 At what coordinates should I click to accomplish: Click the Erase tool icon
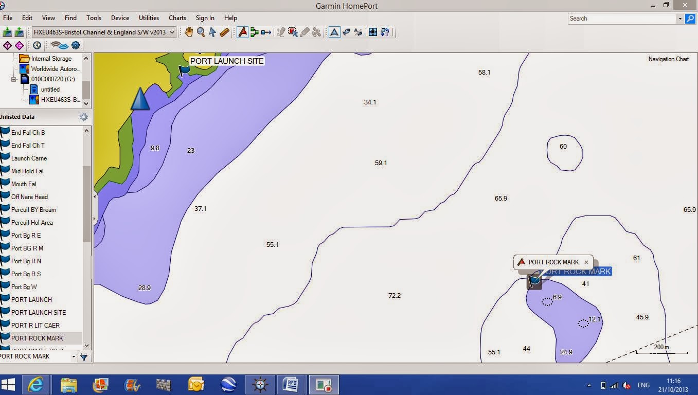coord(305,32)
